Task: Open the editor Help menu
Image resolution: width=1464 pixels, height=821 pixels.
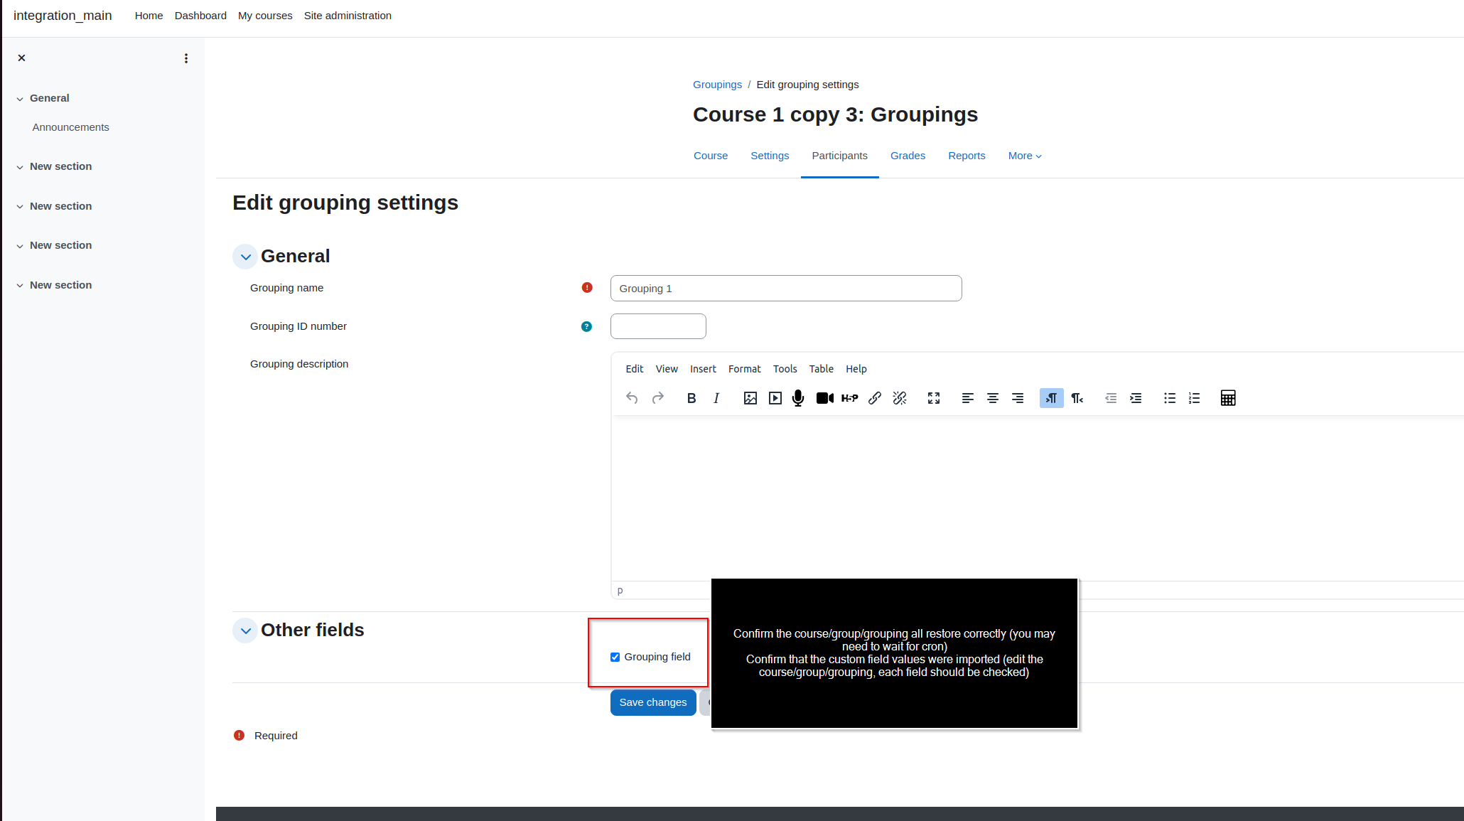Action: tap(856, 369)
